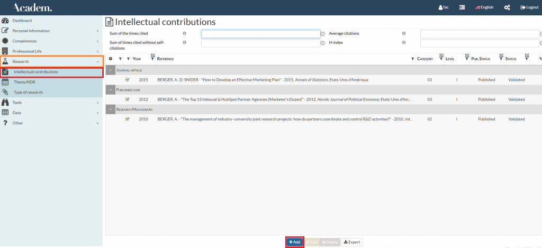This screenshot has height=248, width=542.
Task: Click the Dashboard gauge icon
Action: tap(5, 21)
